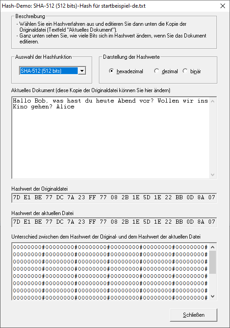Click the 'Darstellung der Hashwerte' group label
The image size is (230, 328).
(131, 57)
